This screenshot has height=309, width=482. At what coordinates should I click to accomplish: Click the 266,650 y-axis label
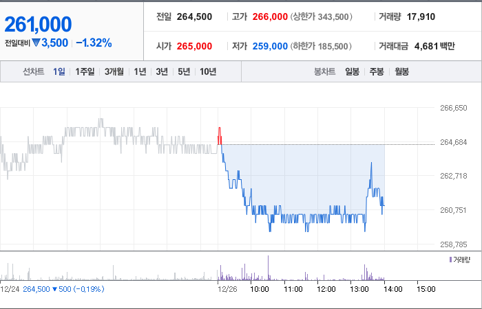453,108
